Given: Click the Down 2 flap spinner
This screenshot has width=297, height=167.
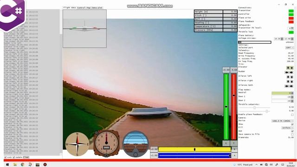Looking at the screenshot, I should [283, 101].
